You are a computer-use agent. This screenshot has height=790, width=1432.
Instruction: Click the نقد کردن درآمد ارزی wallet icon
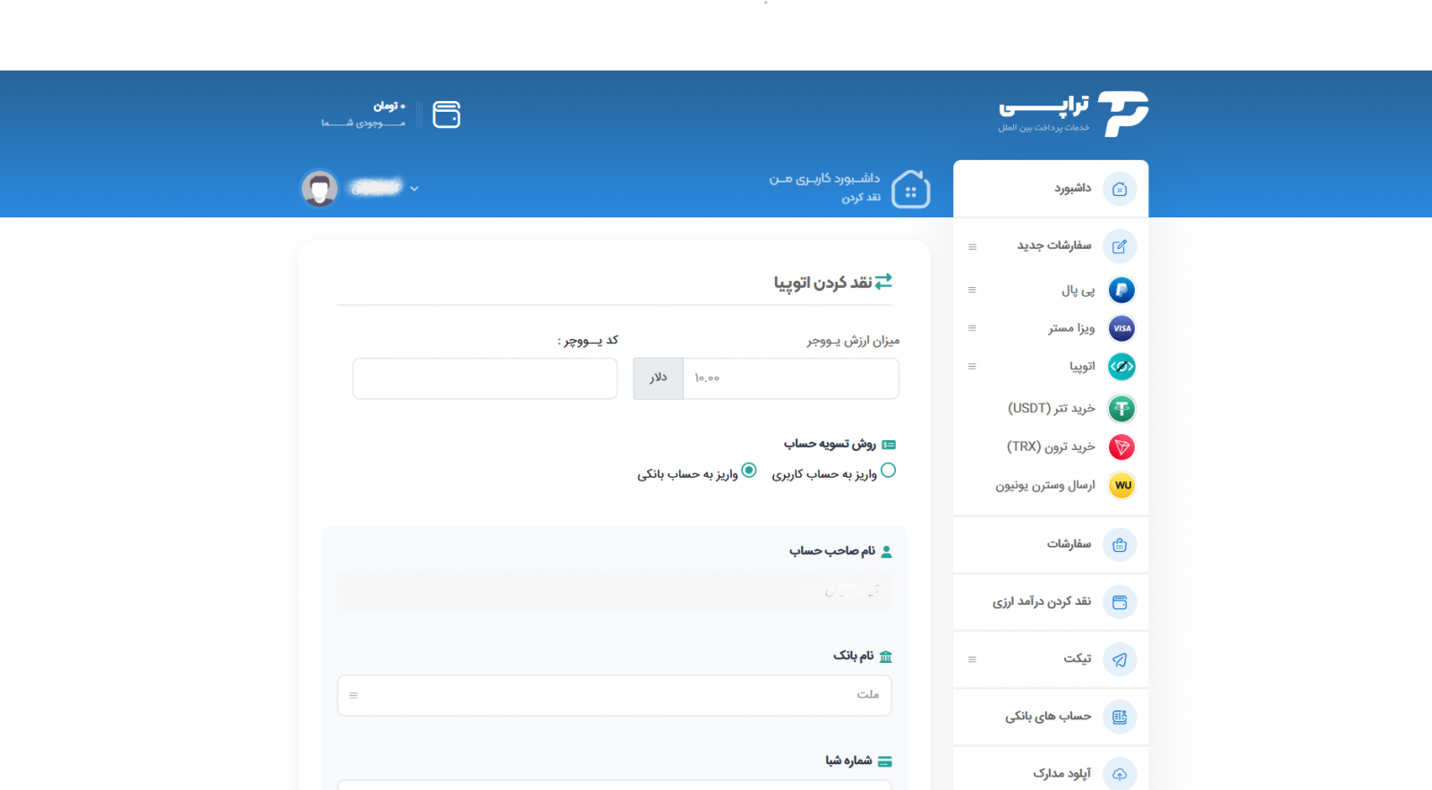(1120, 602)
